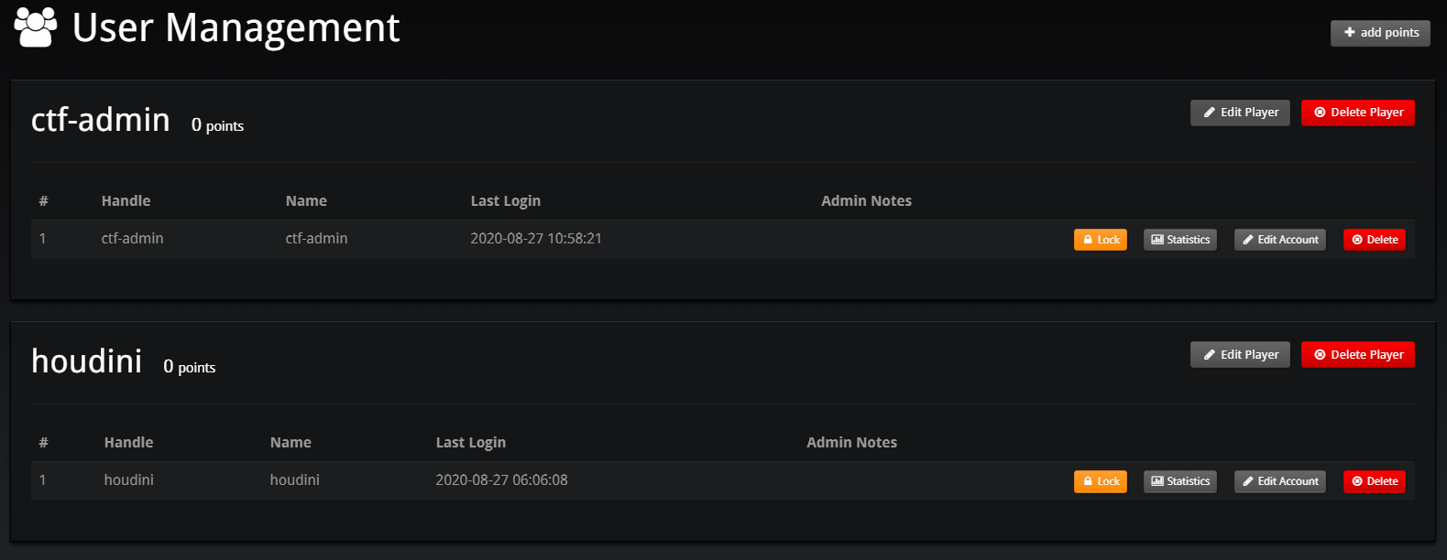Screen dimensions: 1447x560
Task: Click the chart icon on houdini Statistics button
Action: tap(1157, 480)
